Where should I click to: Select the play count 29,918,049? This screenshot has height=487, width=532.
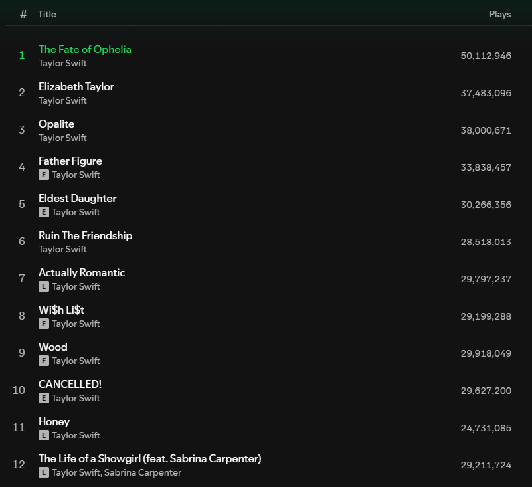click(x=486, y=353)
